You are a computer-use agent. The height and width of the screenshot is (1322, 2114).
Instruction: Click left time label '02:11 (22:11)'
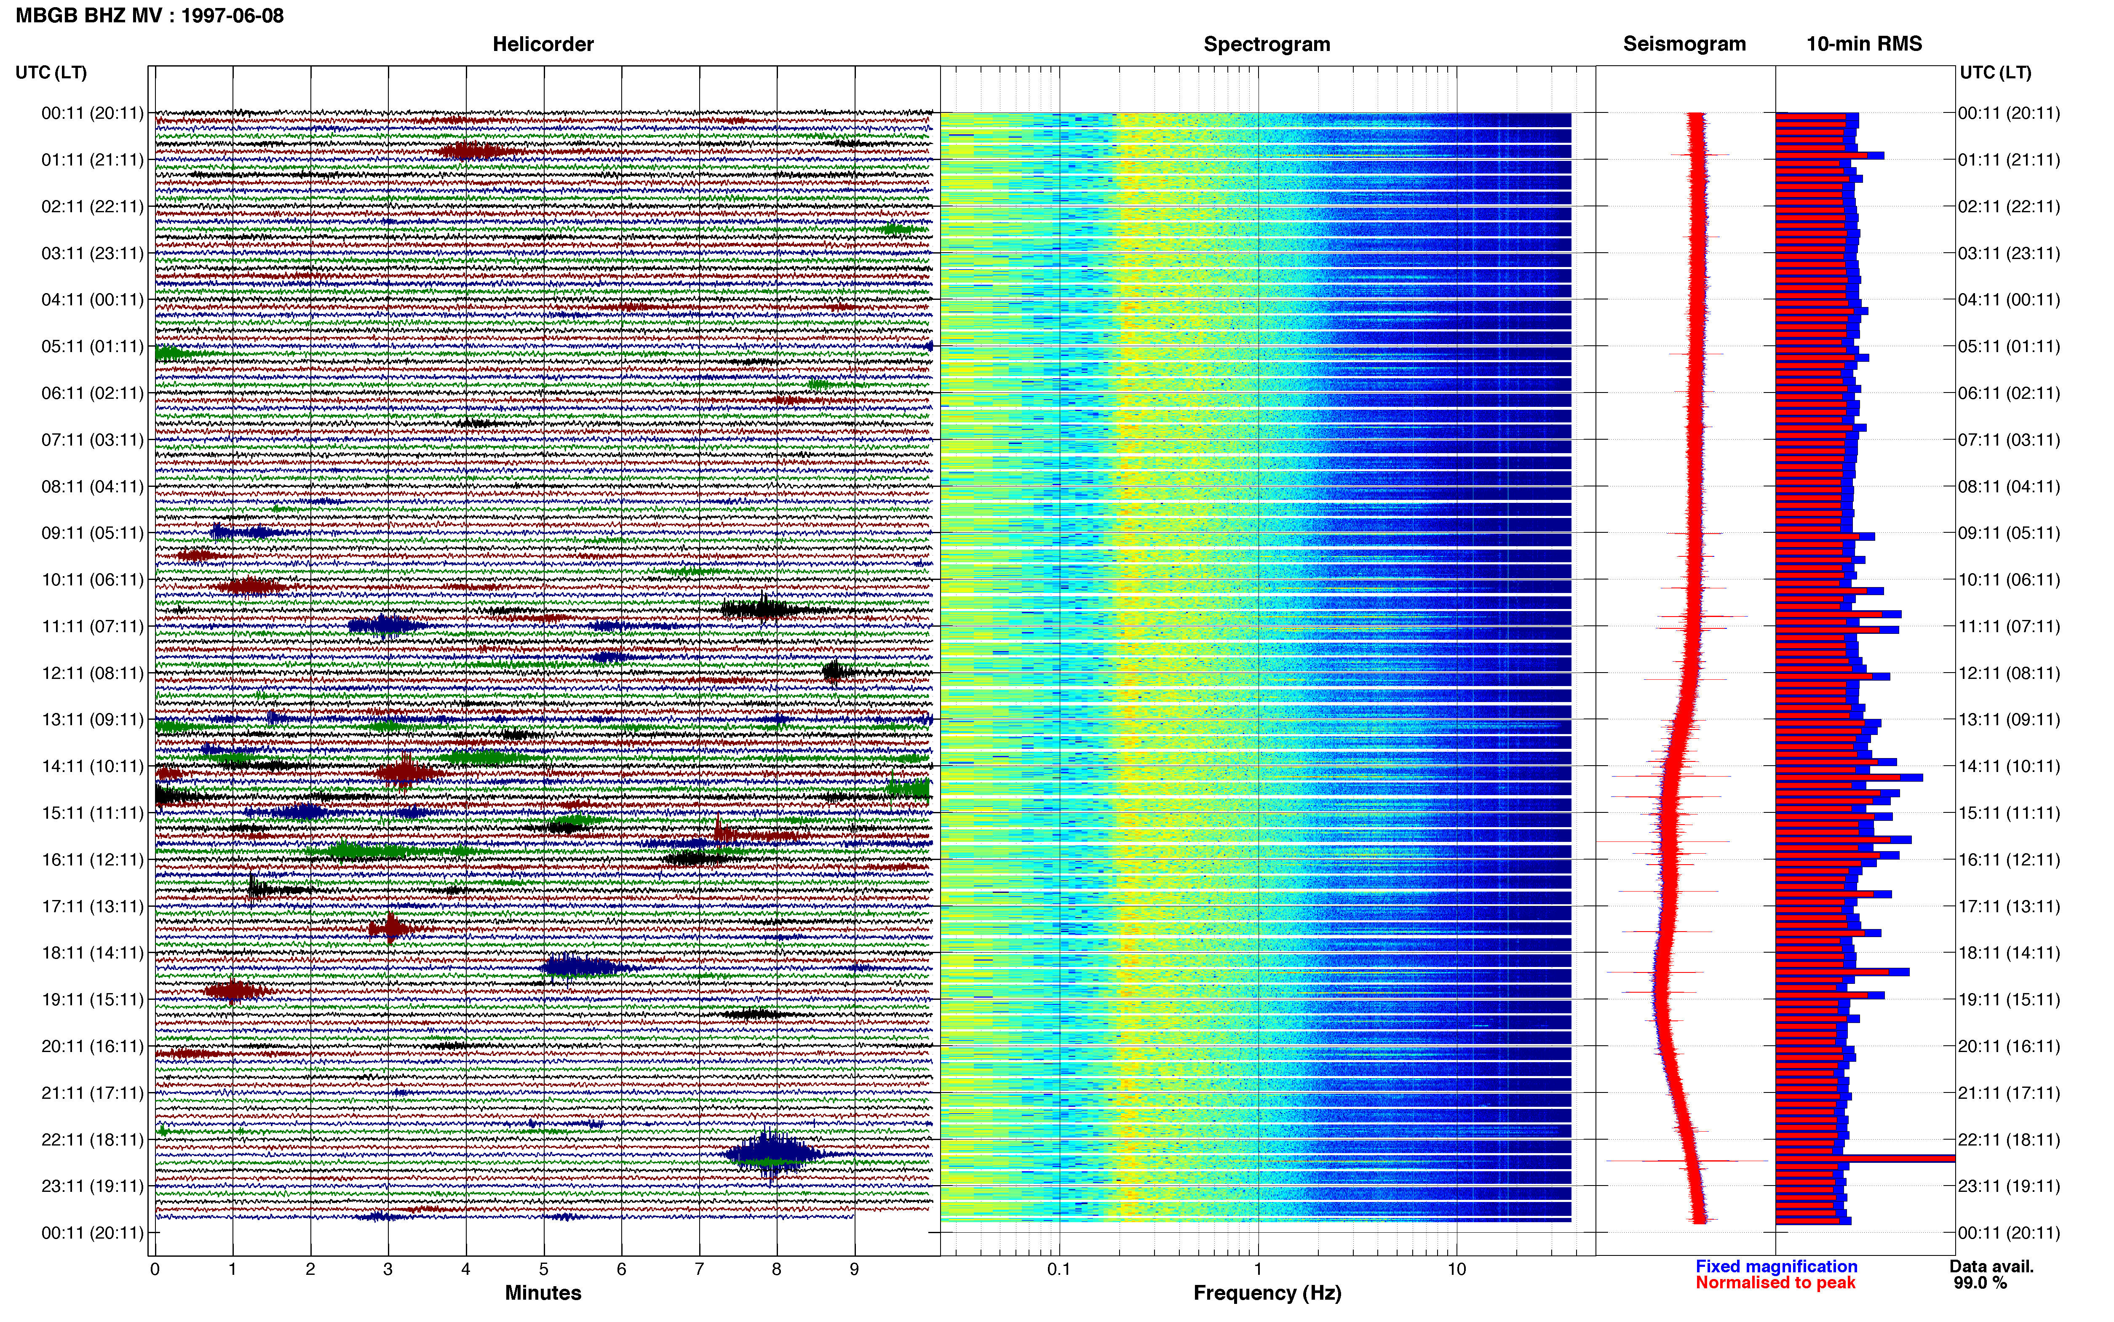point(93,206)
